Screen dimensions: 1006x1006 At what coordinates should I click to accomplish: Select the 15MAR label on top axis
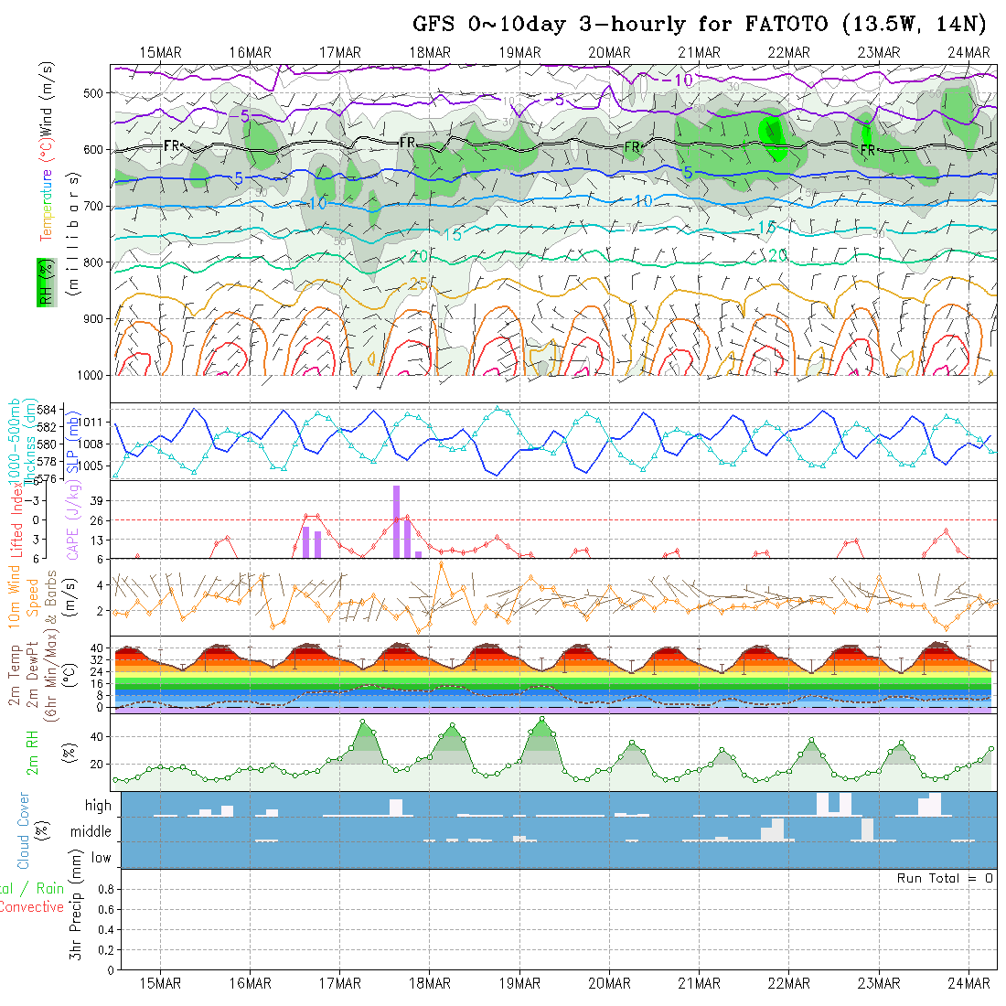point(160,52)
